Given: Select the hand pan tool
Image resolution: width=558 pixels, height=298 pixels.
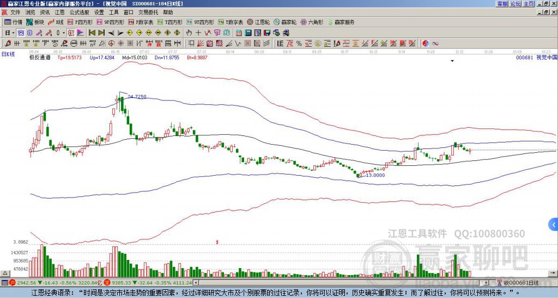Looking at the screenshot, I should (189, 33).
